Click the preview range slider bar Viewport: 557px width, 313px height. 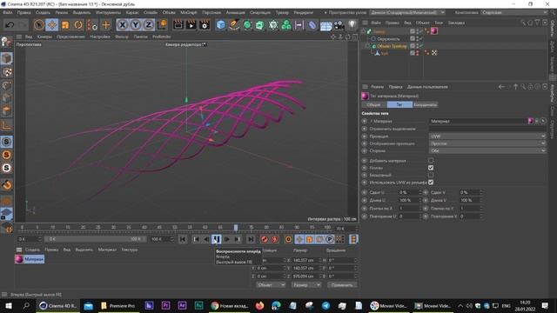pyautogui.click(x=95, y=239)
